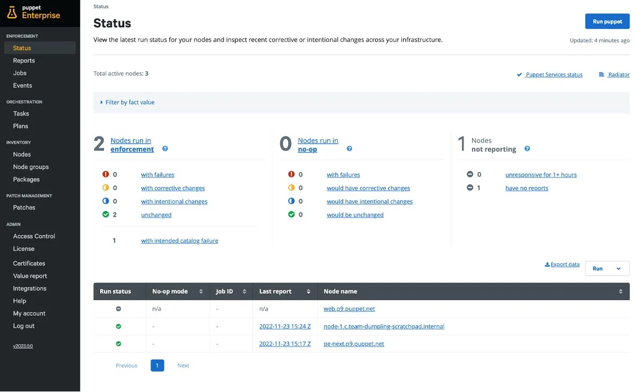The height and width of the screenshot is (392, 643).
Task: Open Nodes run in no-op link
Action: tap(318, 145)
